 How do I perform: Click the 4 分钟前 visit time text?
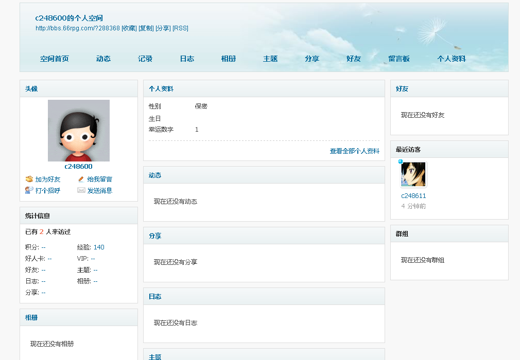pyautogui.click(x=413, y=206)
